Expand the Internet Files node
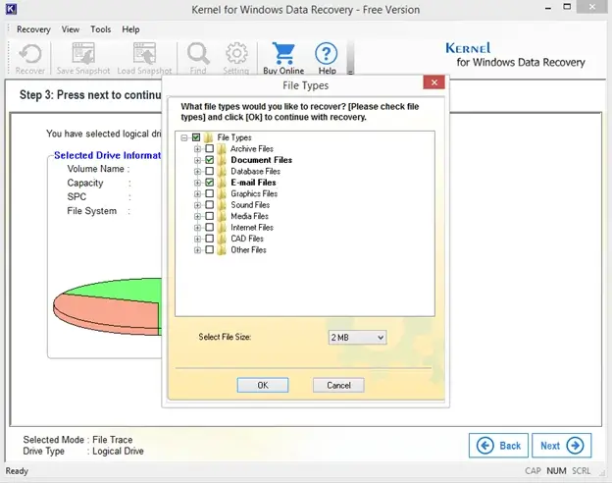 pos(197,228)
